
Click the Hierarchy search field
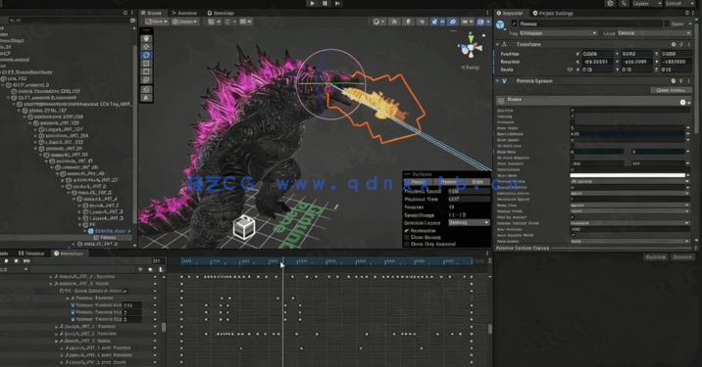(x=70, y=21)
